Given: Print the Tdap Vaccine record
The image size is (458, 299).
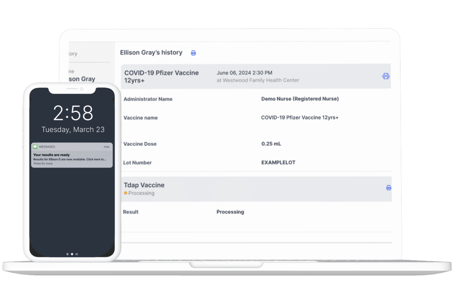Looking at the screenshot, I should 389,187.
